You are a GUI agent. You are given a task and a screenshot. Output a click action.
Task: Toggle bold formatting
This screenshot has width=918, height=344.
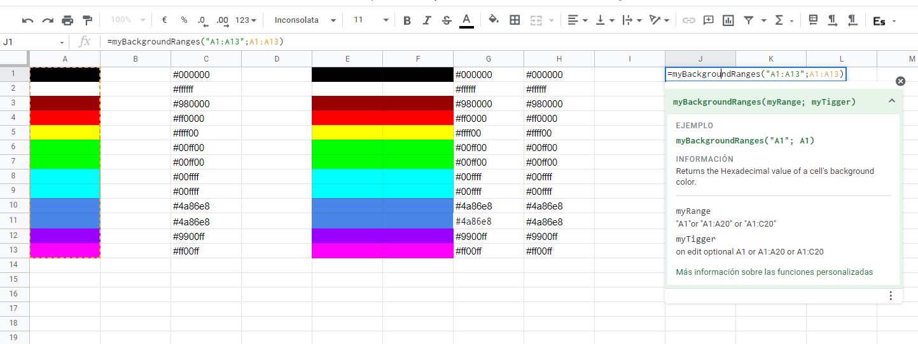407,20
